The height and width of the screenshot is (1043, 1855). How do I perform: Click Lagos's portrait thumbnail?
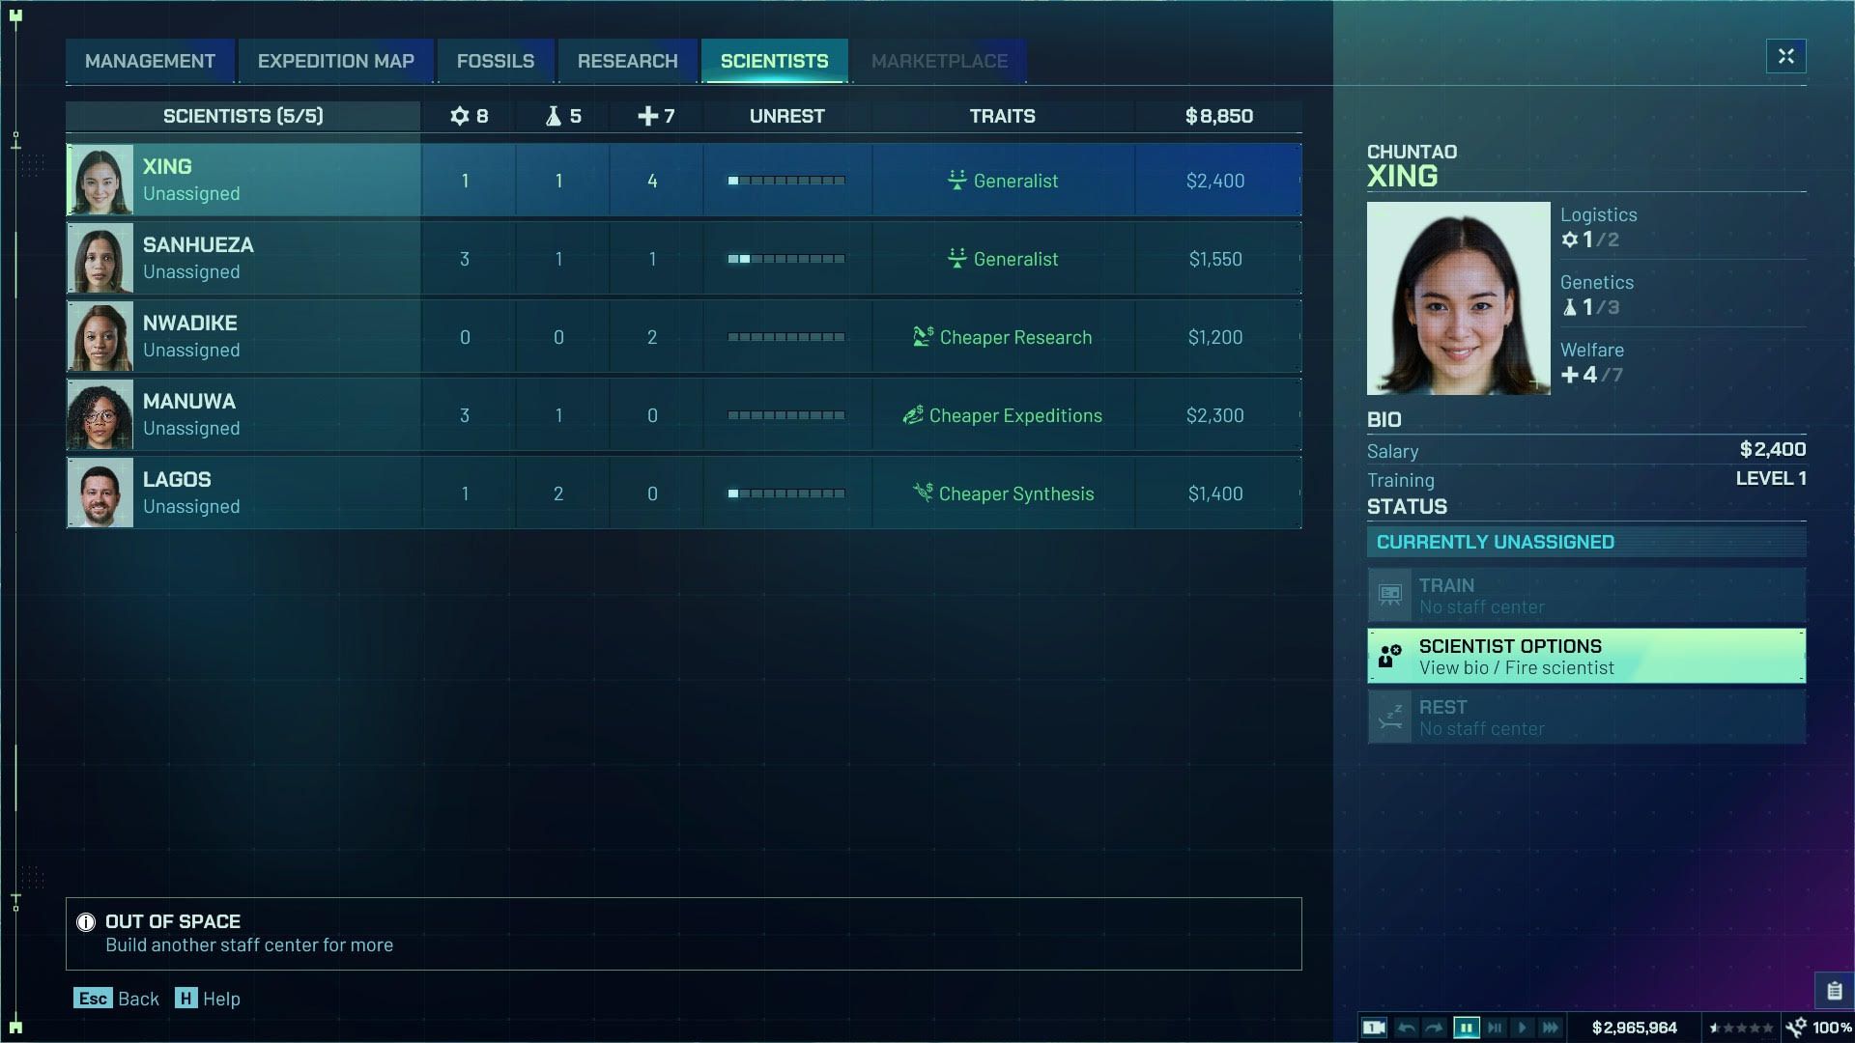pos(100,493)
